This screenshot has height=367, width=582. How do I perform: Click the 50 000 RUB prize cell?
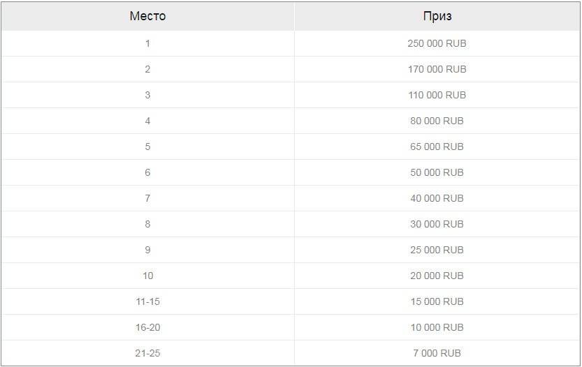[437, 172]
